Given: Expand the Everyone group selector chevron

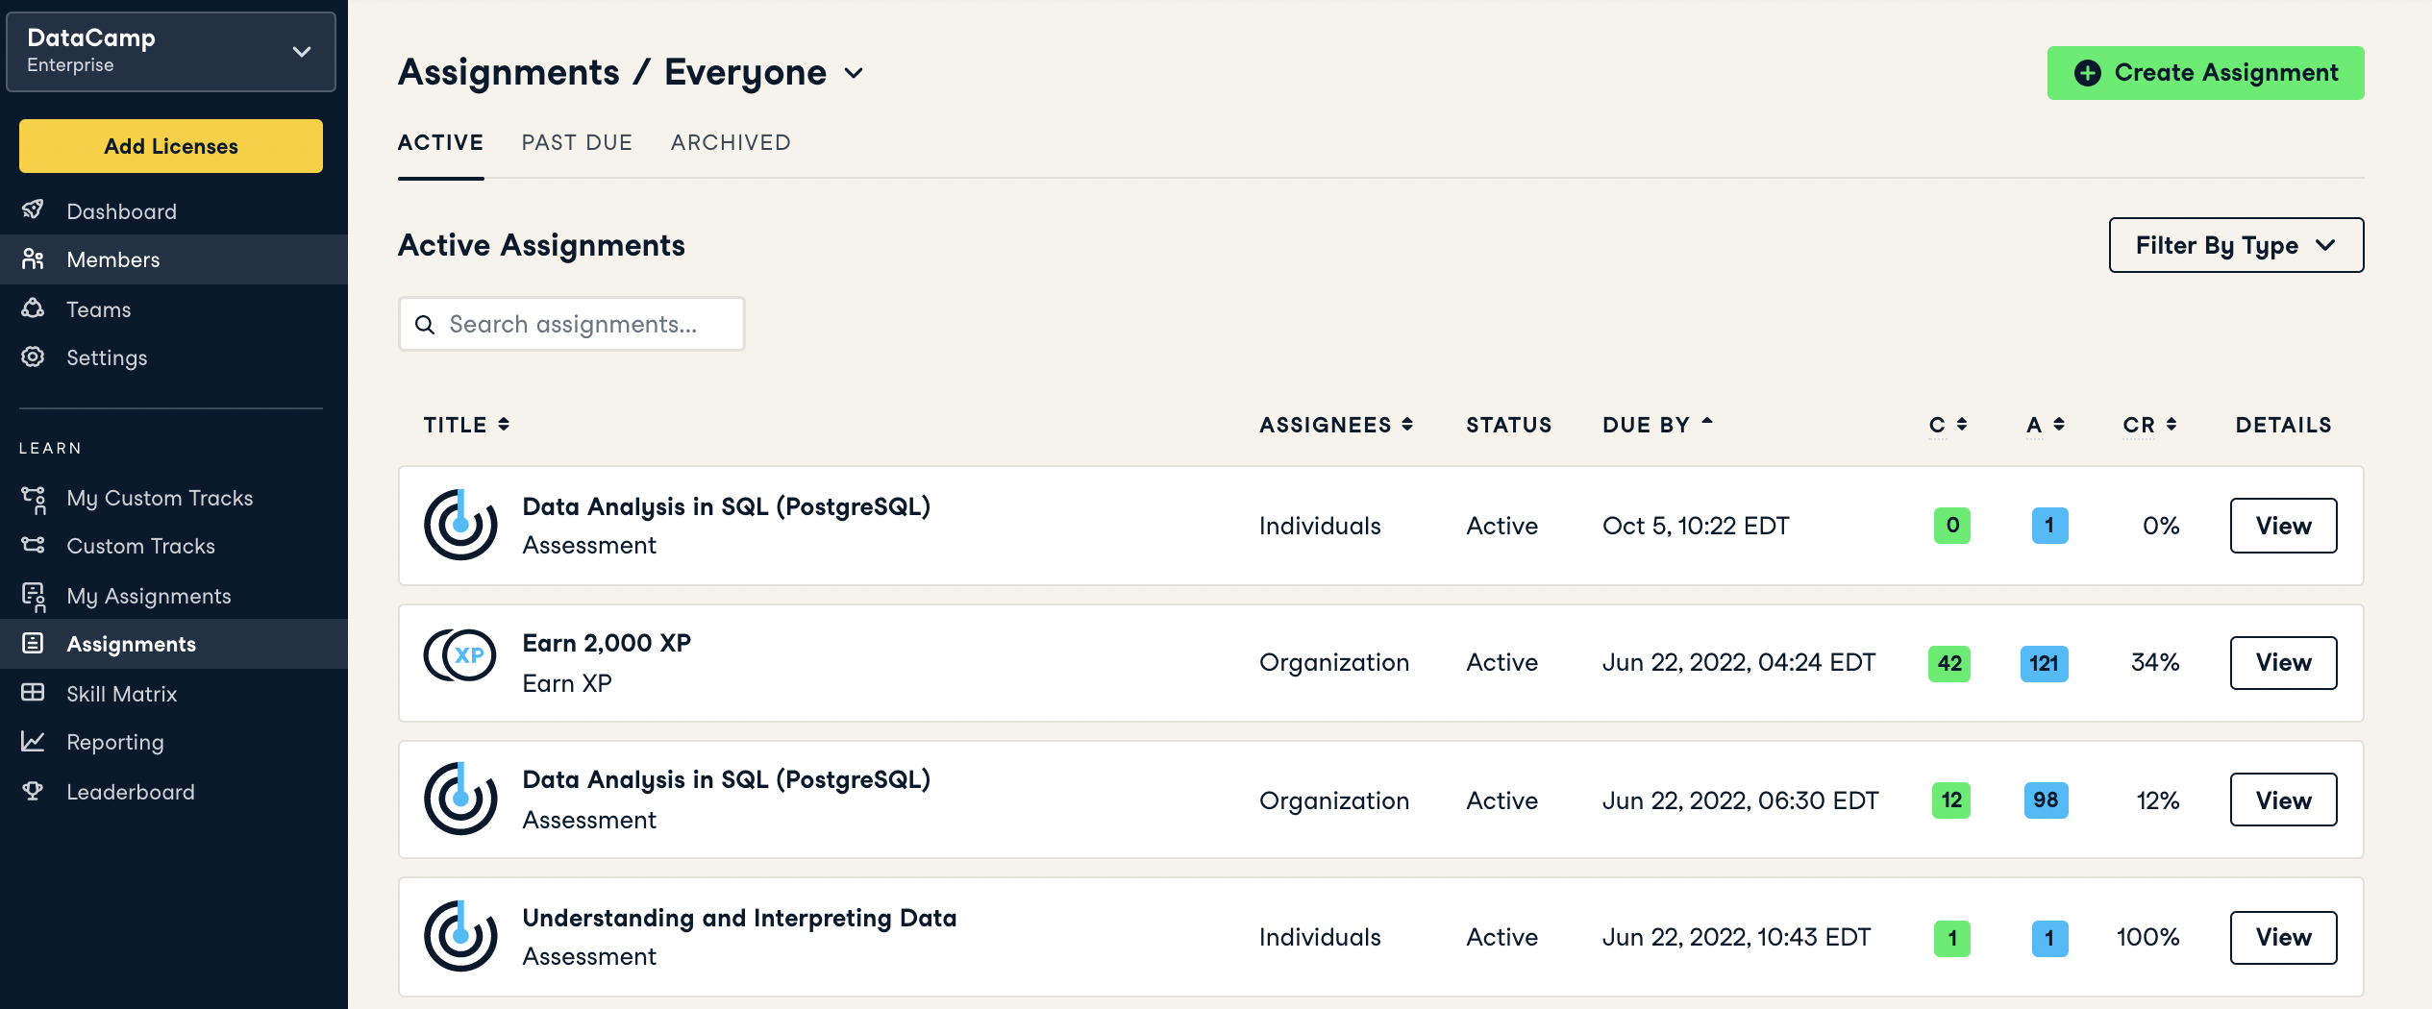Looking at the screenshot, I should 854,73.
